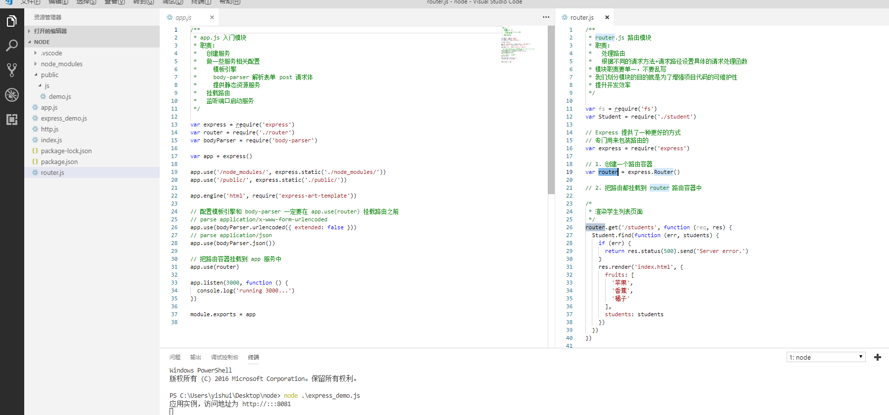Screen dimensions: 889x415
Task: Open the Explorer view in activity bar
Action: coord(12,21)
